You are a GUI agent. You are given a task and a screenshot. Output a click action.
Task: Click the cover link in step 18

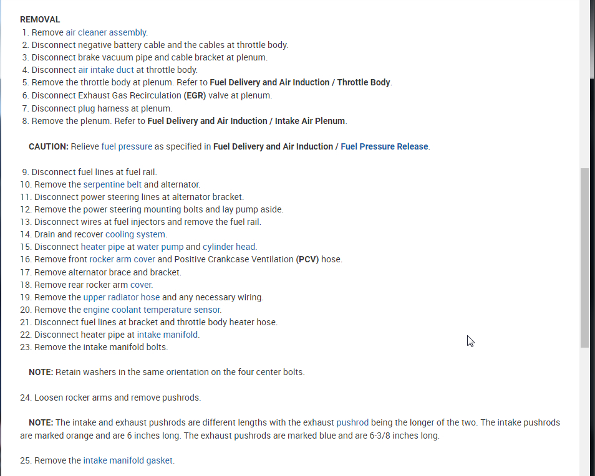point(141,285)
